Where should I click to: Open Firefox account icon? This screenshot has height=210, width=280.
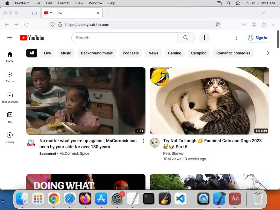[x=254, y=24]
